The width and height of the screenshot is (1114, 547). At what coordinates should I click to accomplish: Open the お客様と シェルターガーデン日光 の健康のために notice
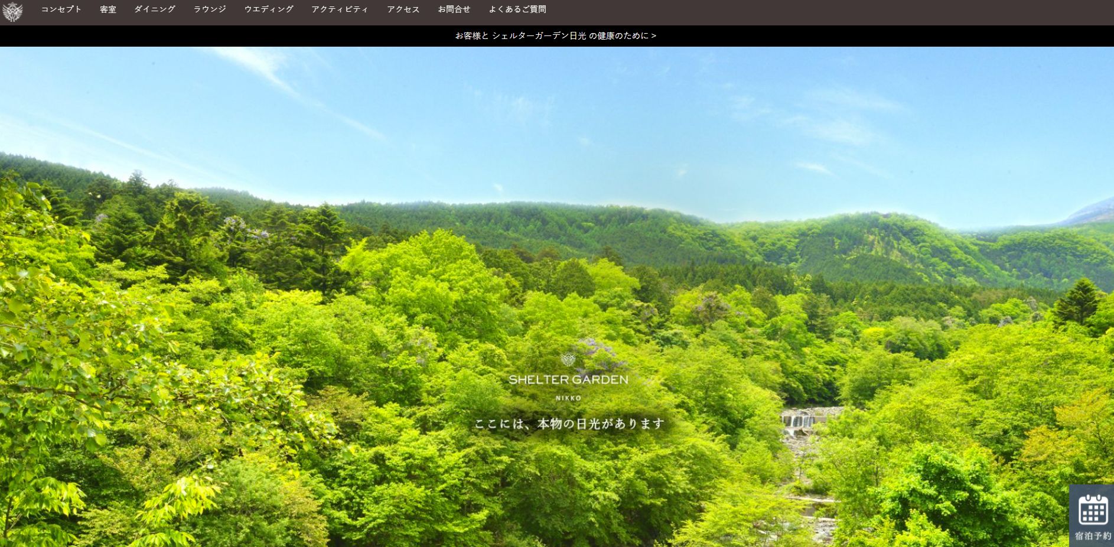pyautogui.click(x=556, y=35)
